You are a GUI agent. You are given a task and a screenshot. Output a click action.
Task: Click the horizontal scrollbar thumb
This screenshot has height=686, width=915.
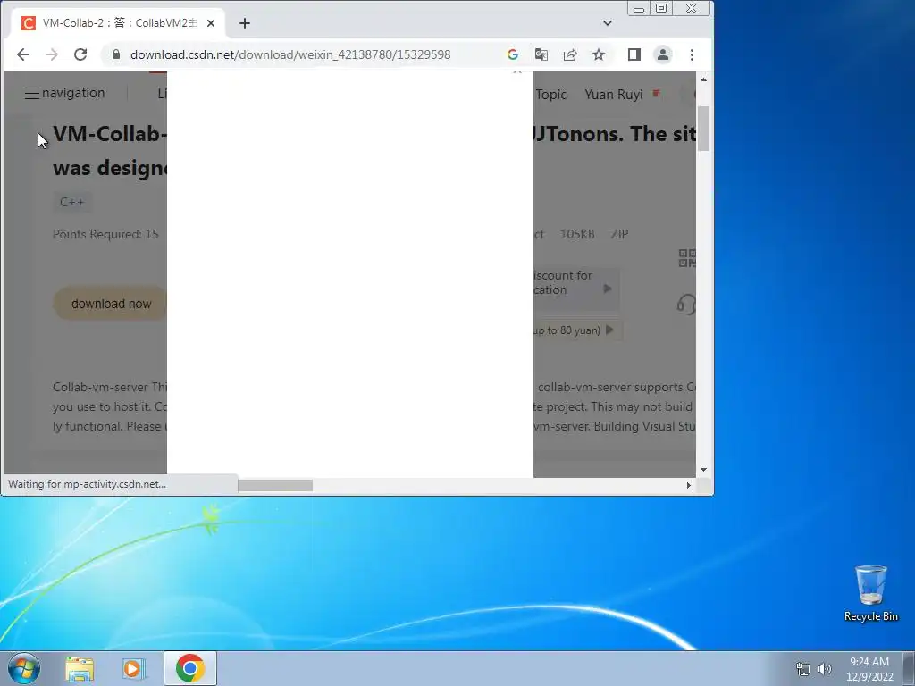275,485
